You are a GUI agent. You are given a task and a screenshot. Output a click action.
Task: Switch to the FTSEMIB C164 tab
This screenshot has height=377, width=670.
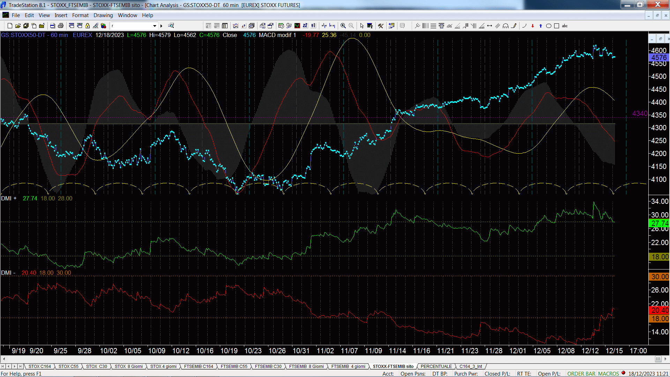(199, 367)
